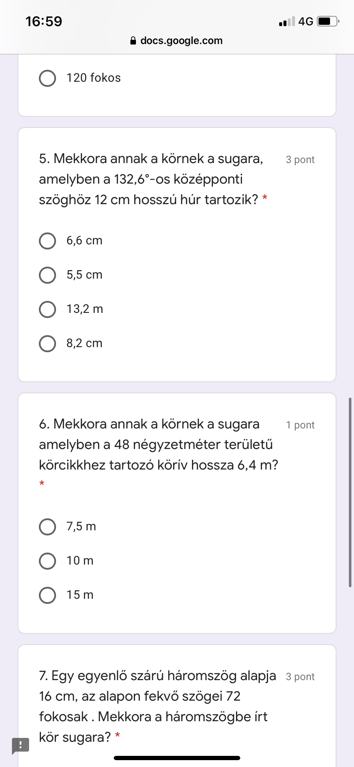Choose "7,5 m" for question 6
The height and width of the screenshot is (767, 354).
47,527
